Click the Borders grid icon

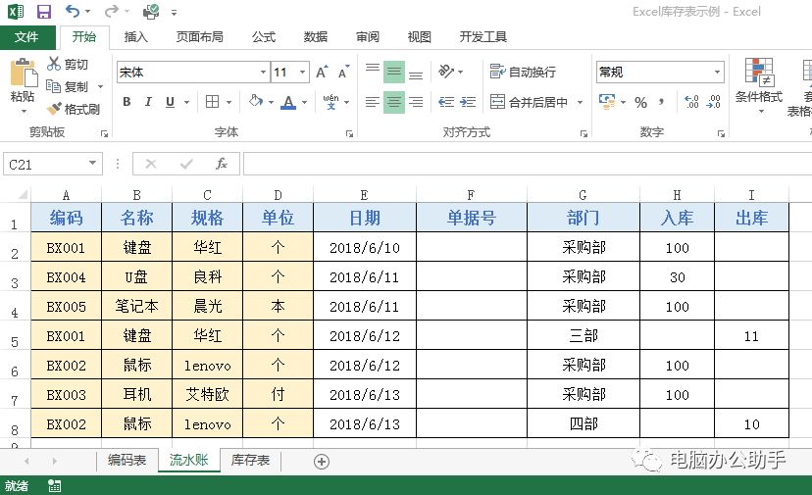click(x=212, y=102)
